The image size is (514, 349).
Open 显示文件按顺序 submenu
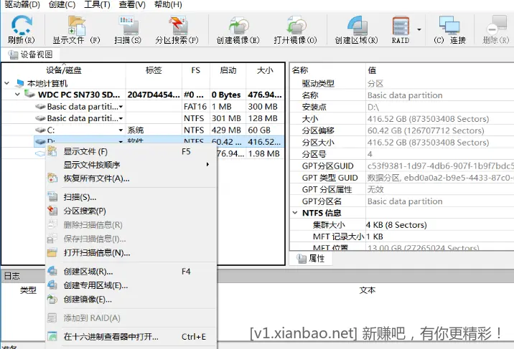(131, 165)
